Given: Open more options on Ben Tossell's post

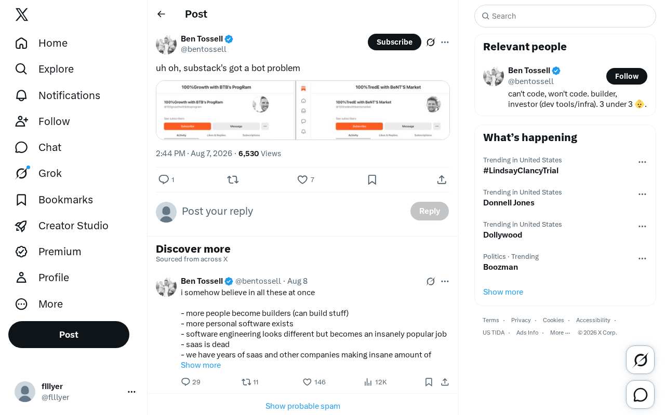Looking at the screenshot, I should pyautogui.click(x=445, y=42).
